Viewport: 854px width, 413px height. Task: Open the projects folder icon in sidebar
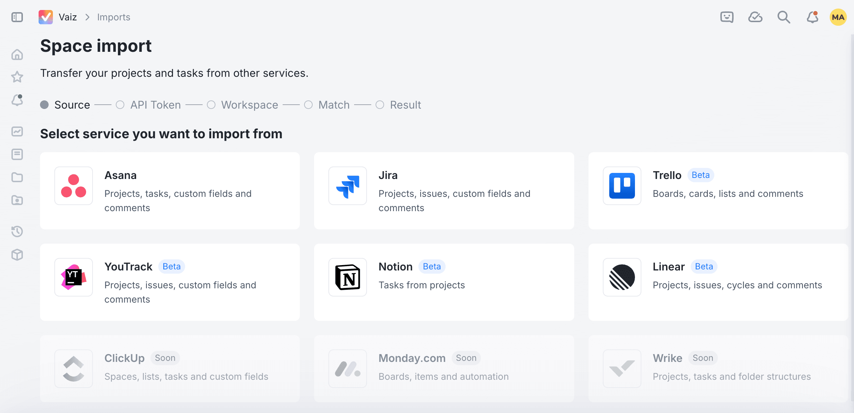pos(17,177)
